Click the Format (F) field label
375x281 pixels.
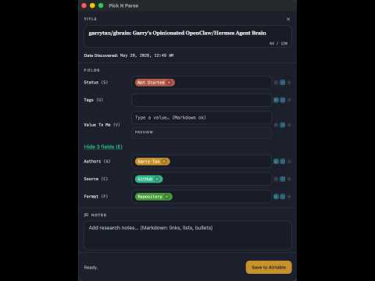pos(95,197)
